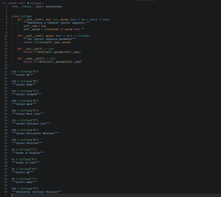Click the 'self._param = str(param)' line
The image size is (221, 197).
54,29
